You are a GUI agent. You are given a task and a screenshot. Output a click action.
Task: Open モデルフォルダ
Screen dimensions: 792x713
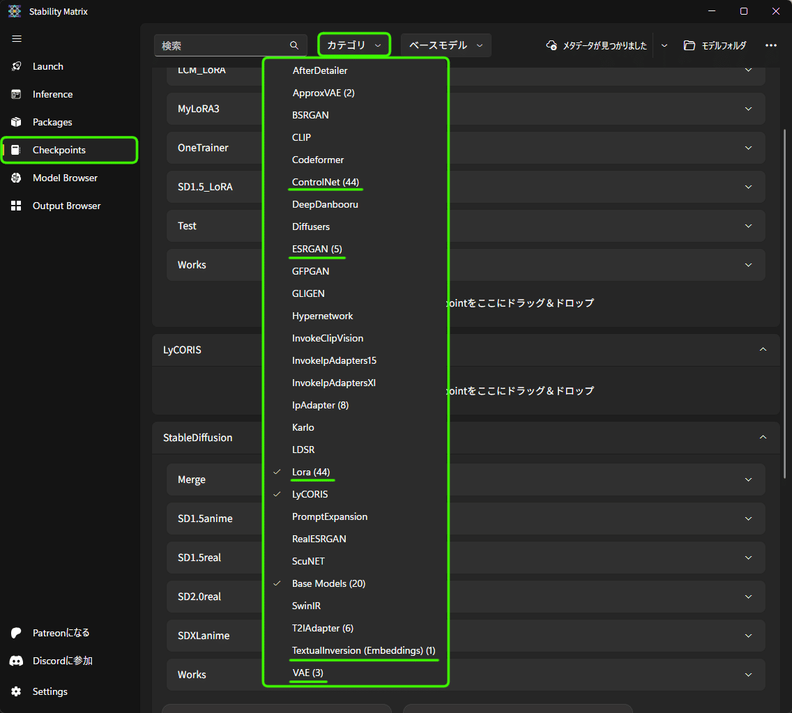715,45
